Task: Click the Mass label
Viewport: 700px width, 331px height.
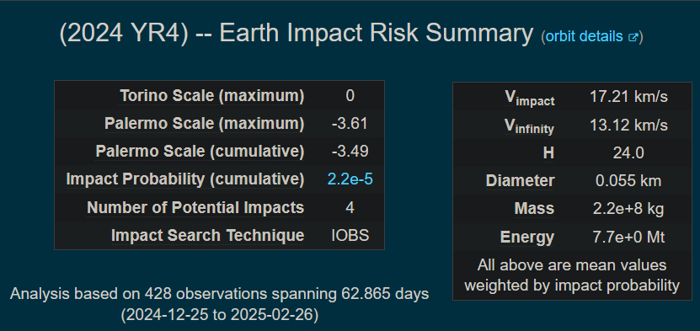Action: pos(534,209)
